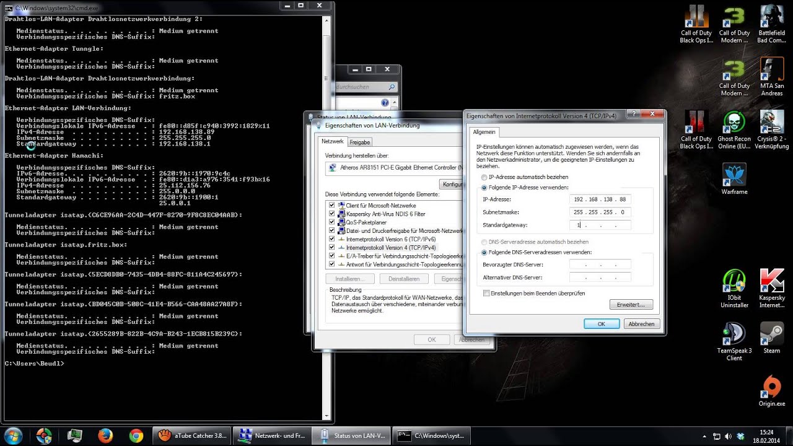Click into the Standardgateway field
The image size is (793, 446).
(600, 225)
